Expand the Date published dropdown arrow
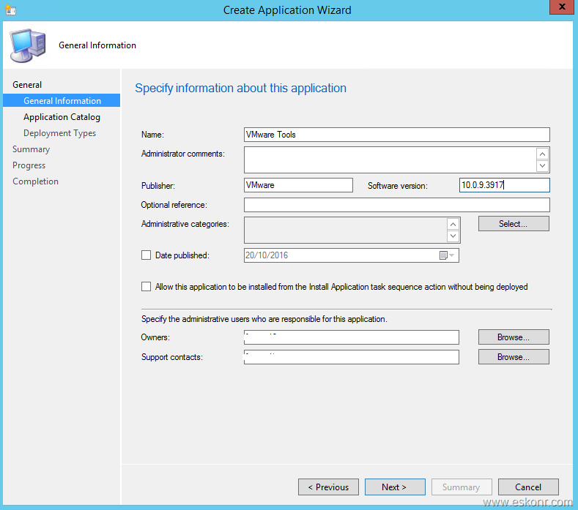Viewport: 578px width, 510px height. pos(452,255)
